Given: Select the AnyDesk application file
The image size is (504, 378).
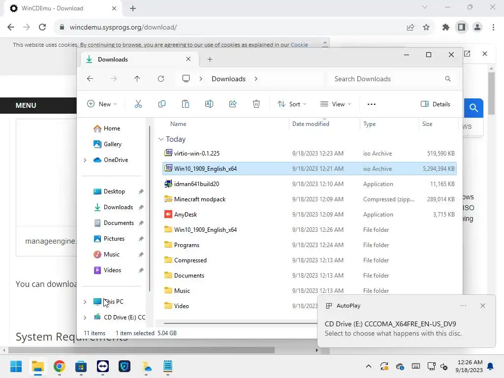Looking at the screenshot, I should [x=310, y=215].
